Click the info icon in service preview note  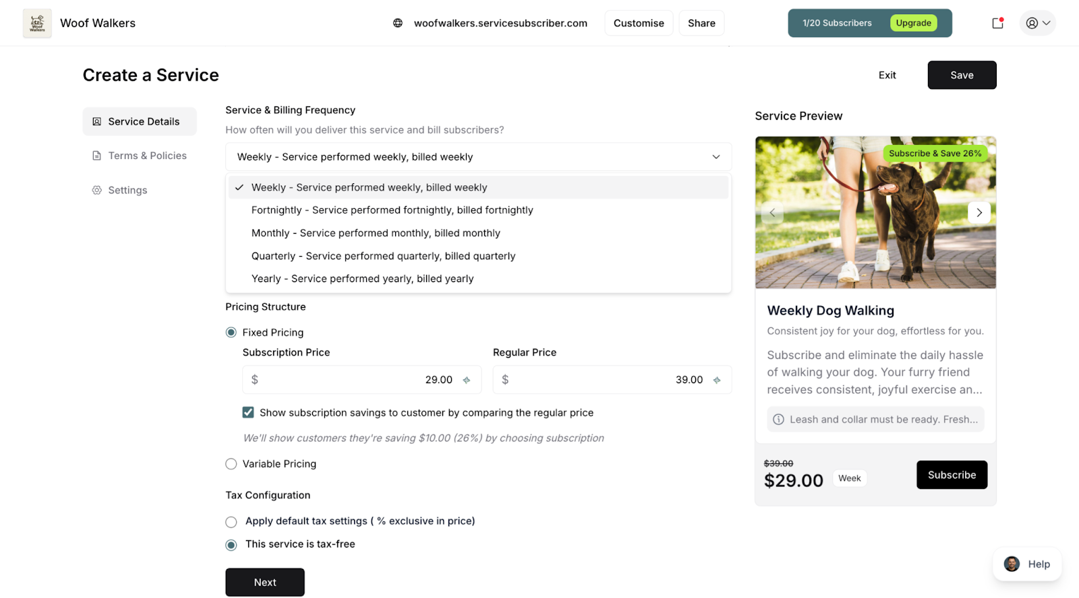[778, 420]
